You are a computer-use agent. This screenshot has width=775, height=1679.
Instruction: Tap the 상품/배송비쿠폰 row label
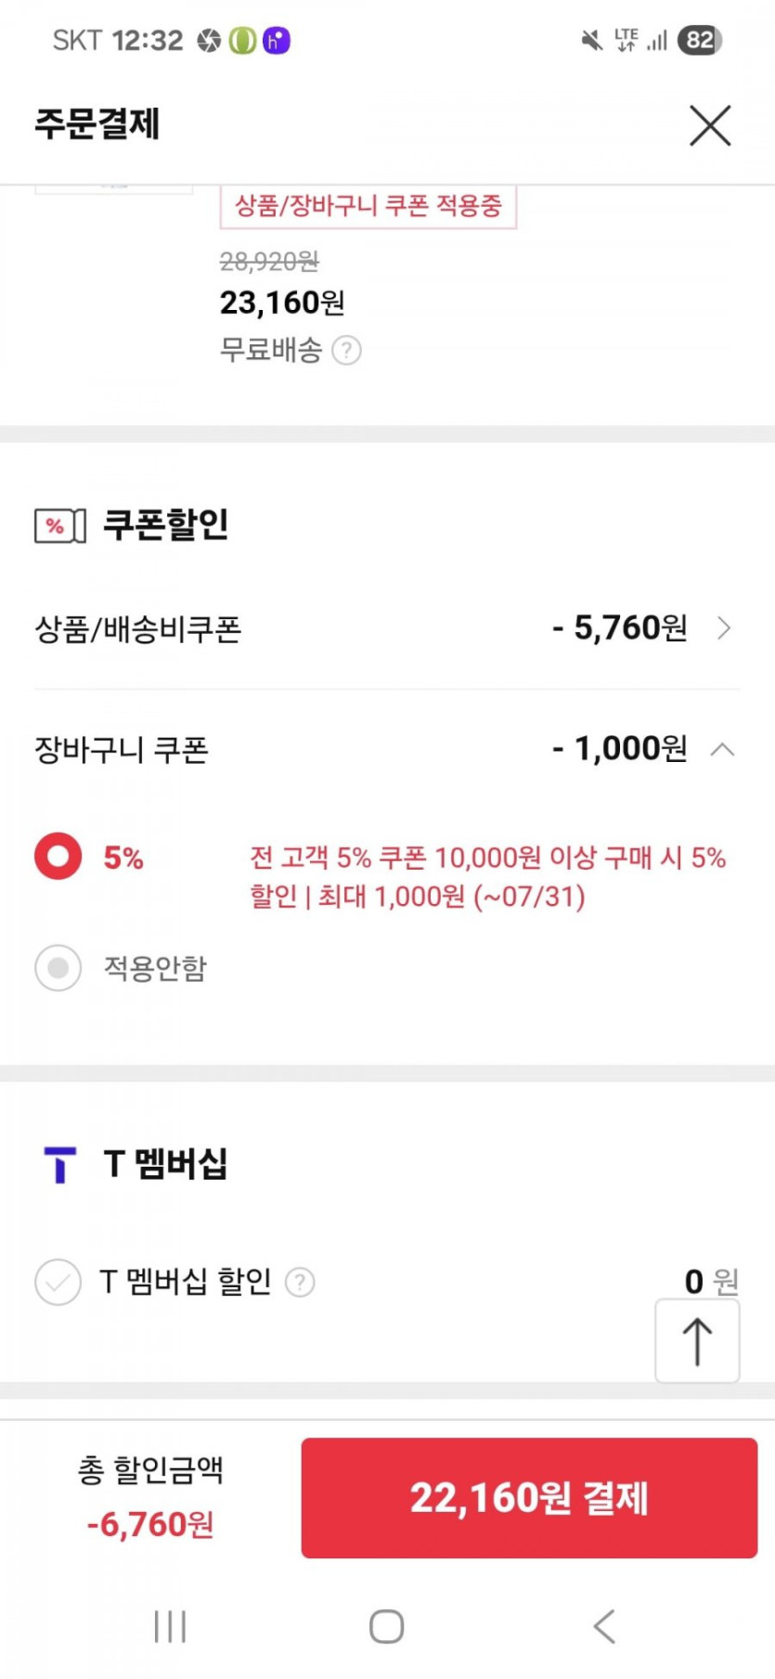(138, 629)
